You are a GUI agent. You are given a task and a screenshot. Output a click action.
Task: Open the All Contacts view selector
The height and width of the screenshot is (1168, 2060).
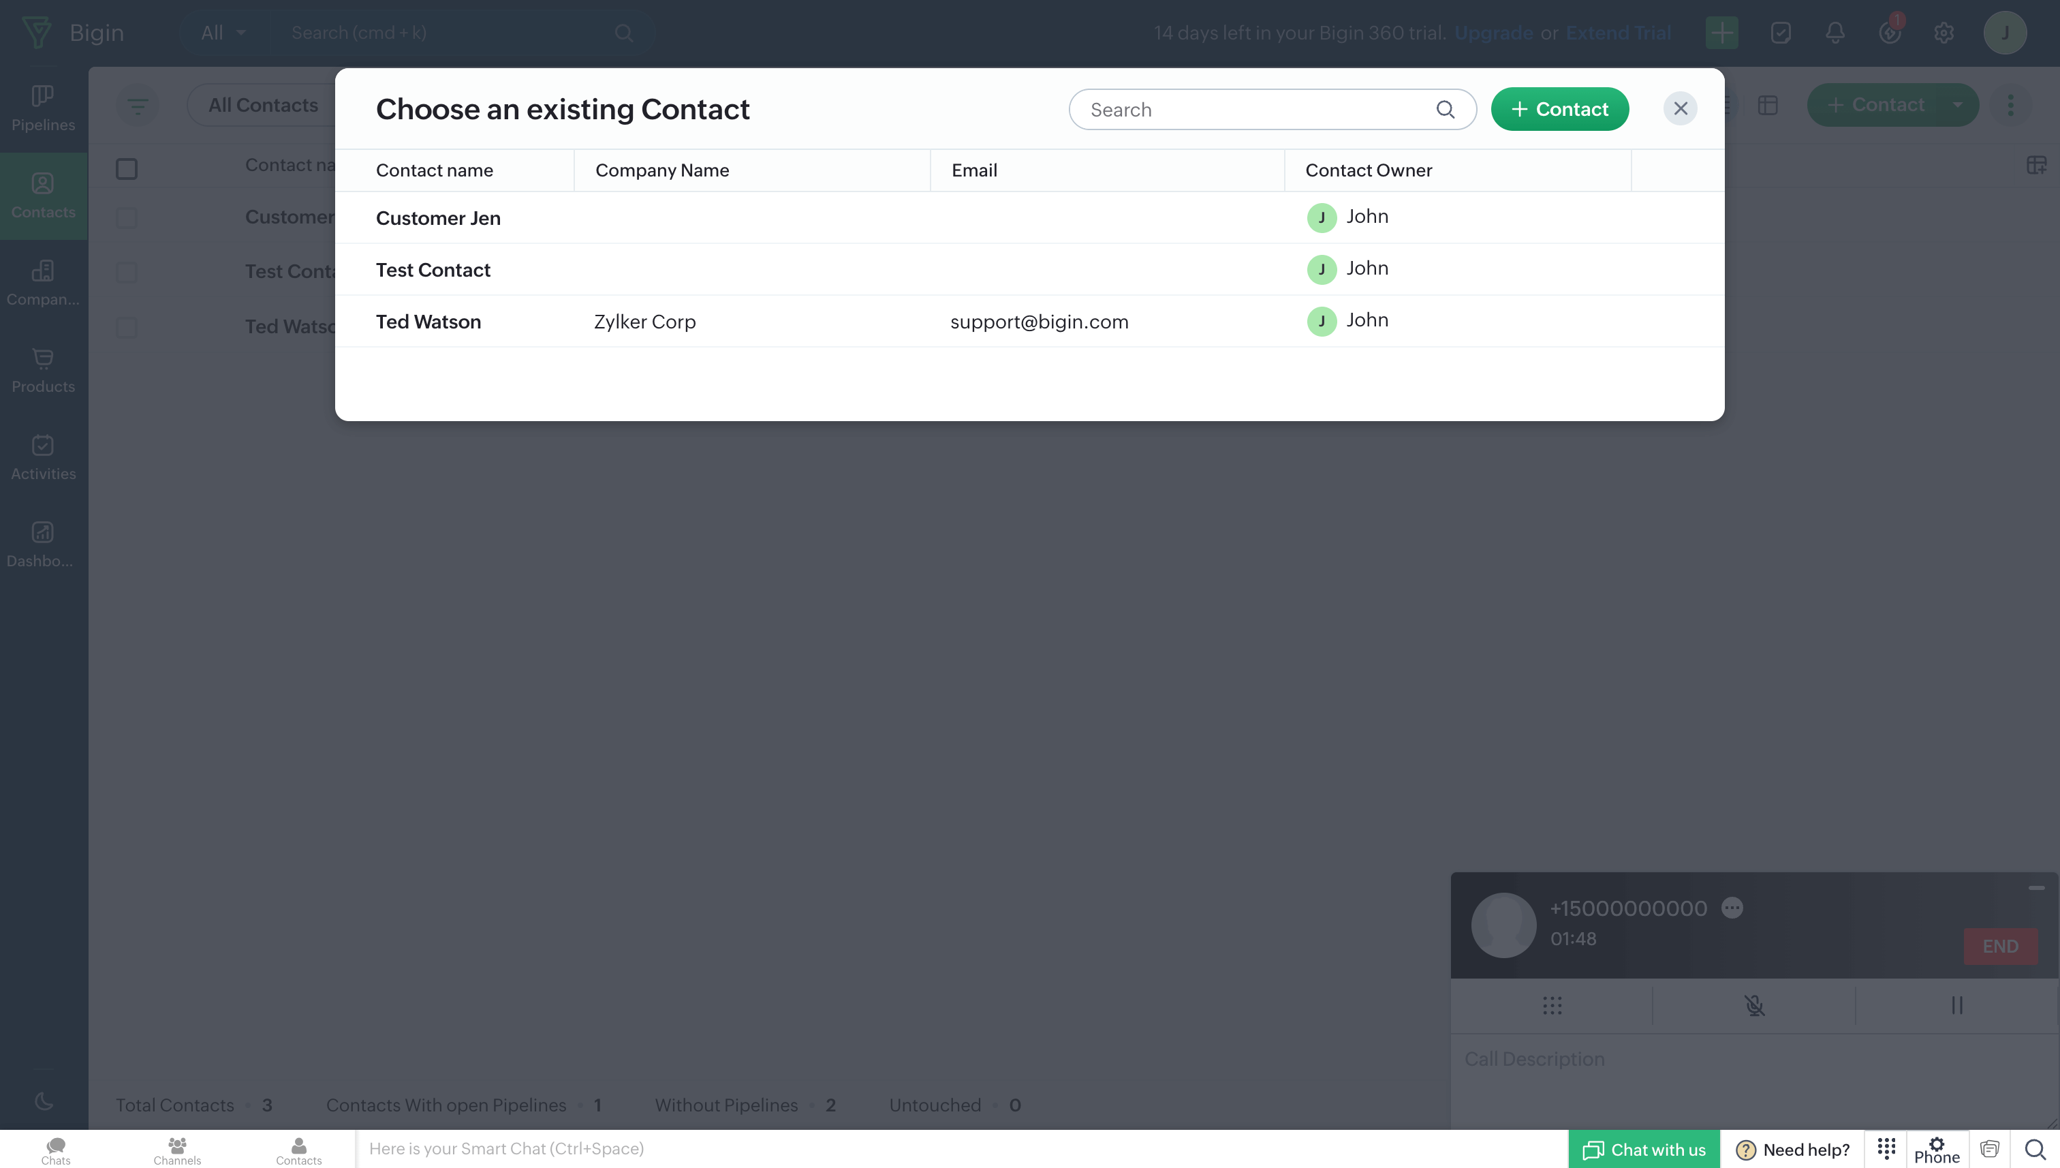pos(263,105)
